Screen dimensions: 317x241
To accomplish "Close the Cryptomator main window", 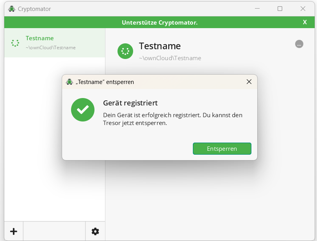I will click(303, 9).
